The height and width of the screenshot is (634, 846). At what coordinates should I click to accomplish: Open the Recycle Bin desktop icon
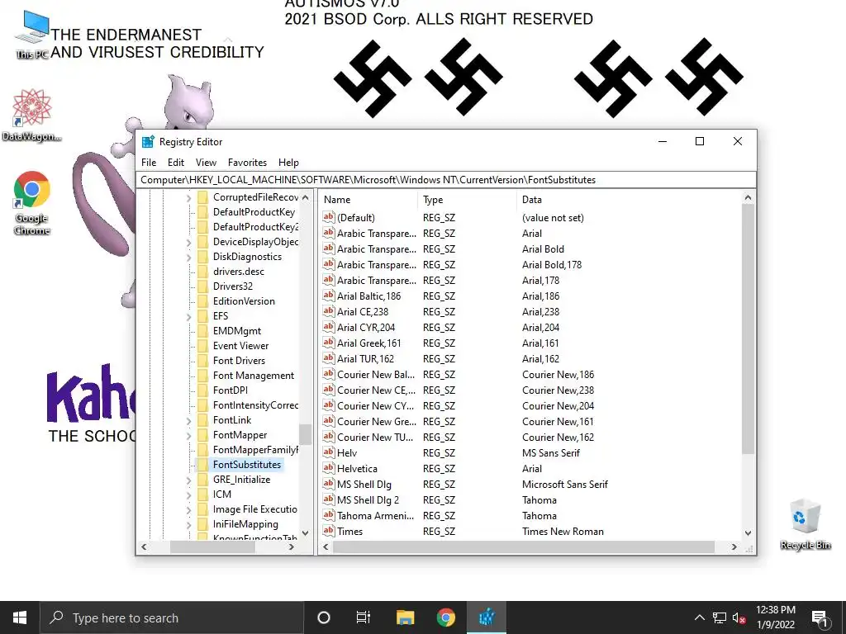click(805, 523)
